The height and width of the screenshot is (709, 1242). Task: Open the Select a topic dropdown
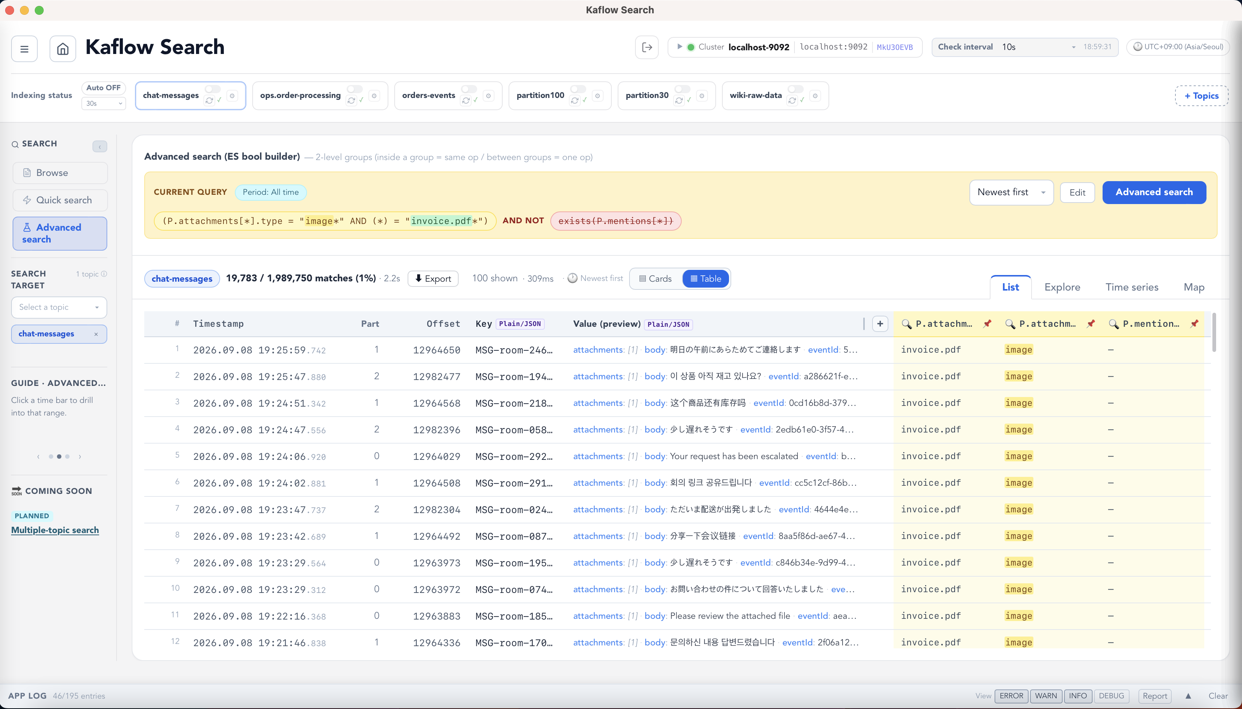tap(59, 307)
